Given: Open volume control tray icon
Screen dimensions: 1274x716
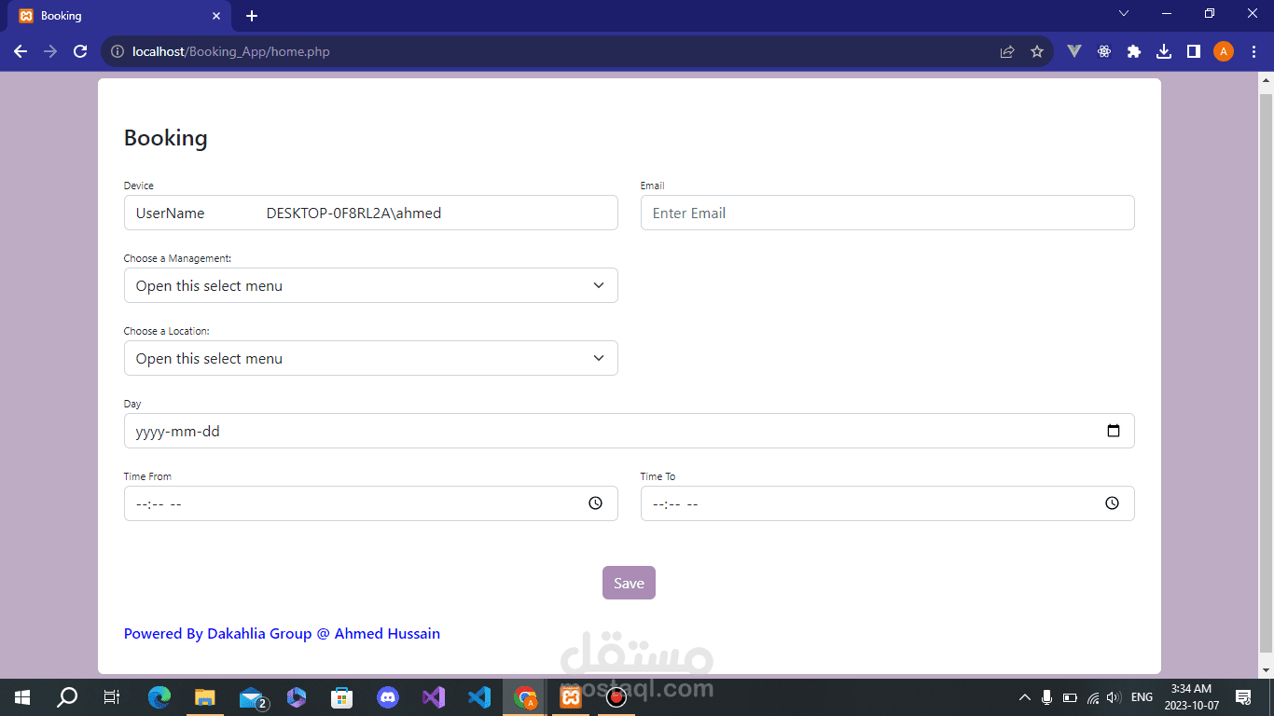Looking at the screenshot, I should (1114, 697).
